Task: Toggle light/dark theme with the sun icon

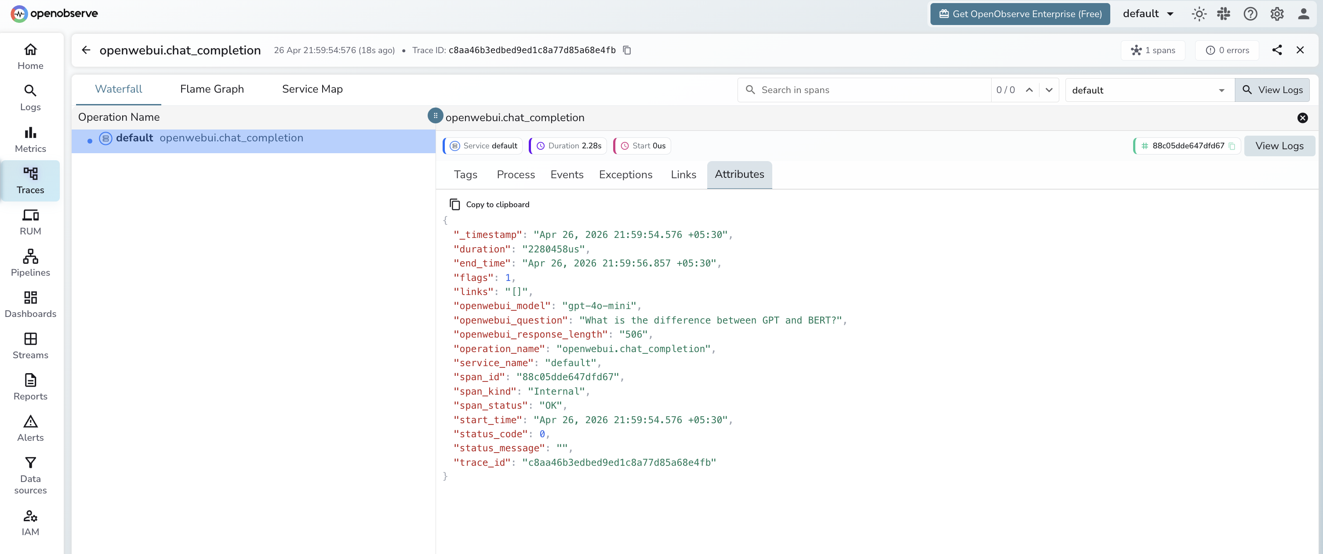Action: point(1199,14)
